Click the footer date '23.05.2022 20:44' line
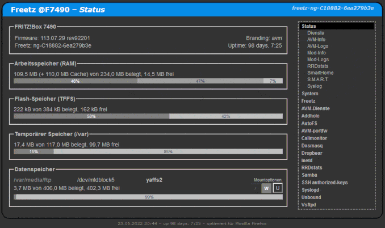Image resolution: width=385 pixels, height=228 pixels. point(192,223)
